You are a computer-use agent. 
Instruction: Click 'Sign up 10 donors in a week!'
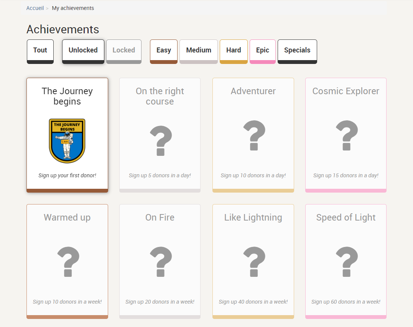67,302
